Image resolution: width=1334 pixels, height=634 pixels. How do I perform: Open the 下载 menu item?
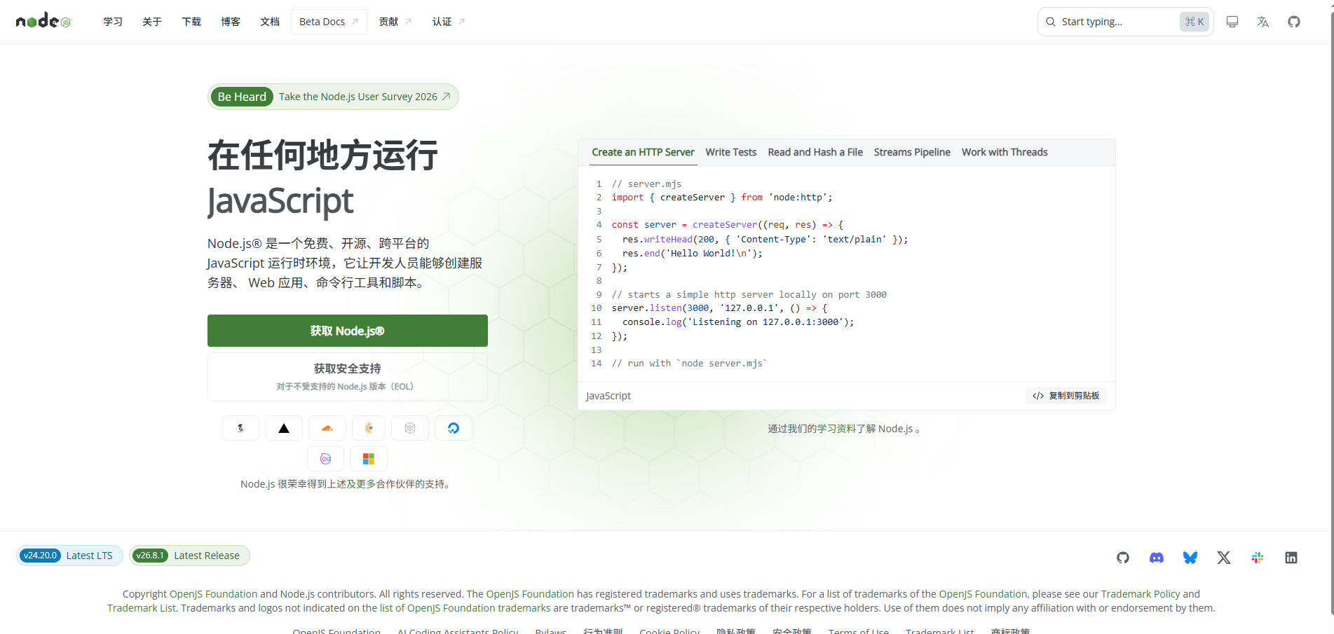tap(191, 22)
